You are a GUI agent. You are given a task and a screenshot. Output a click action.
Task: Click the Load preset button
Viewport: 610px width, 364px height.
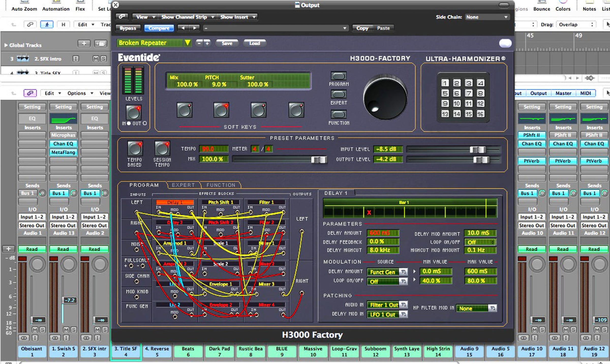pyautogui.click(x=254, y=43)
